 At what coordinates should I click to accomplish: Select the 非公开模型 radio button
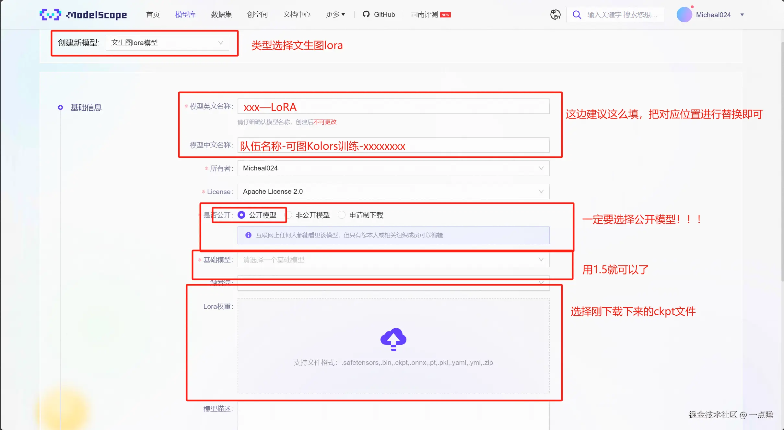(289, 215)
